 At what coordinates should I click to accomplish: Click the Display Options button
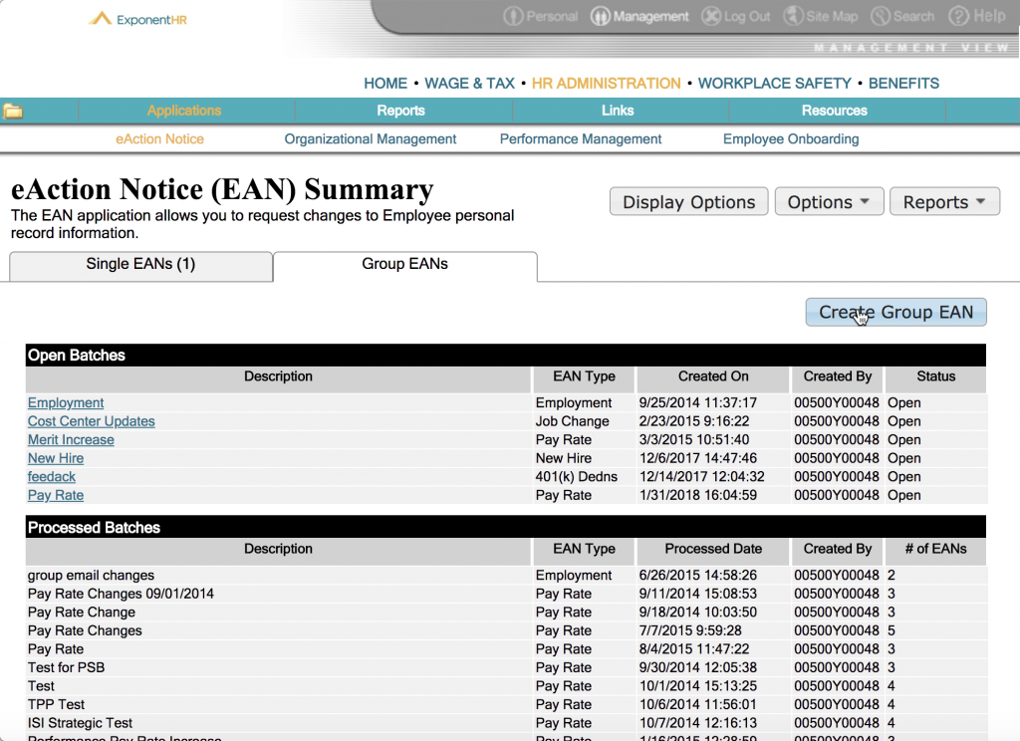pyautogui.click(x=688, y=202)
